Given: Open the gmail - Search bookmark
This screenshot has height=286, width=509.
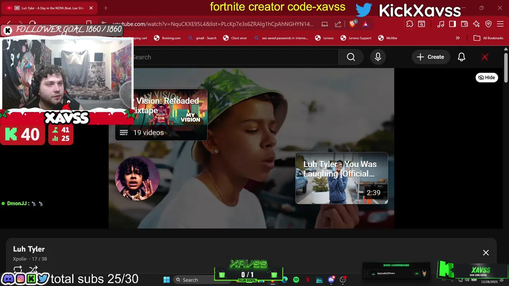Looking at the screenshot, I should (202, 38).
